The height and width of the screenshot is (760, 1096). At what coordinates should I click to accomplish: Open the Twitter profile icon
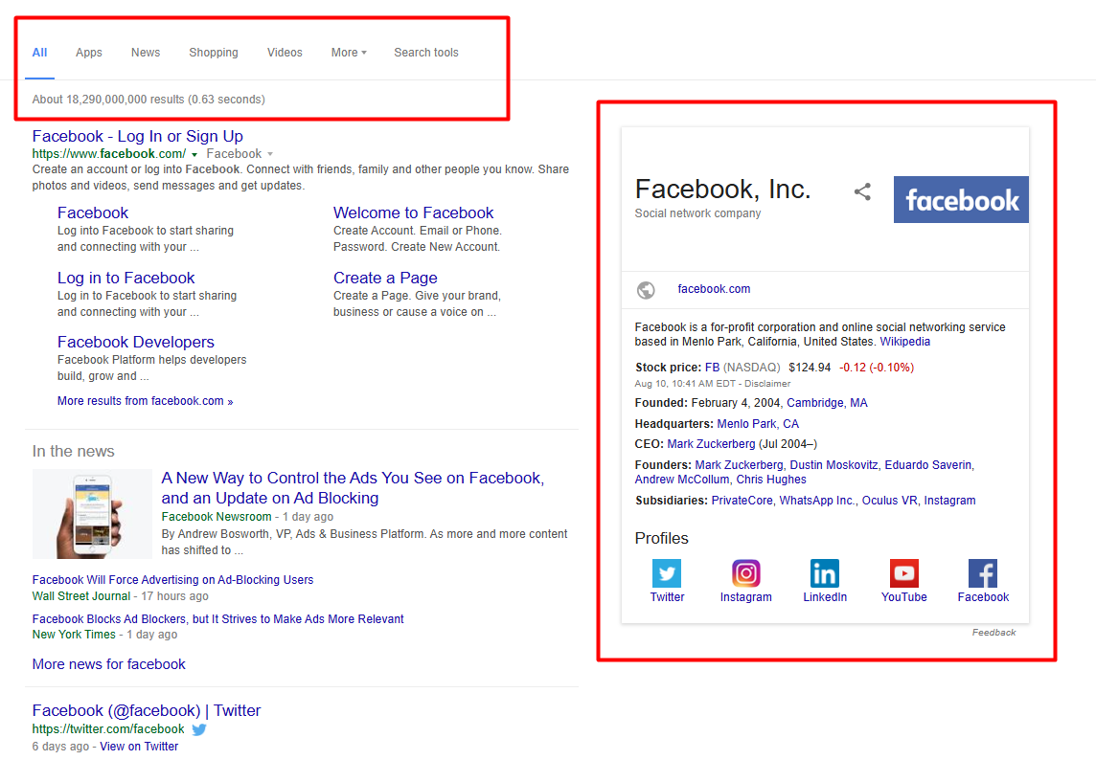point(667,573)
